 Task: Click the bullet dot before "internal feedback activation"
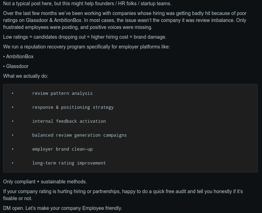[x=13, y=121]
